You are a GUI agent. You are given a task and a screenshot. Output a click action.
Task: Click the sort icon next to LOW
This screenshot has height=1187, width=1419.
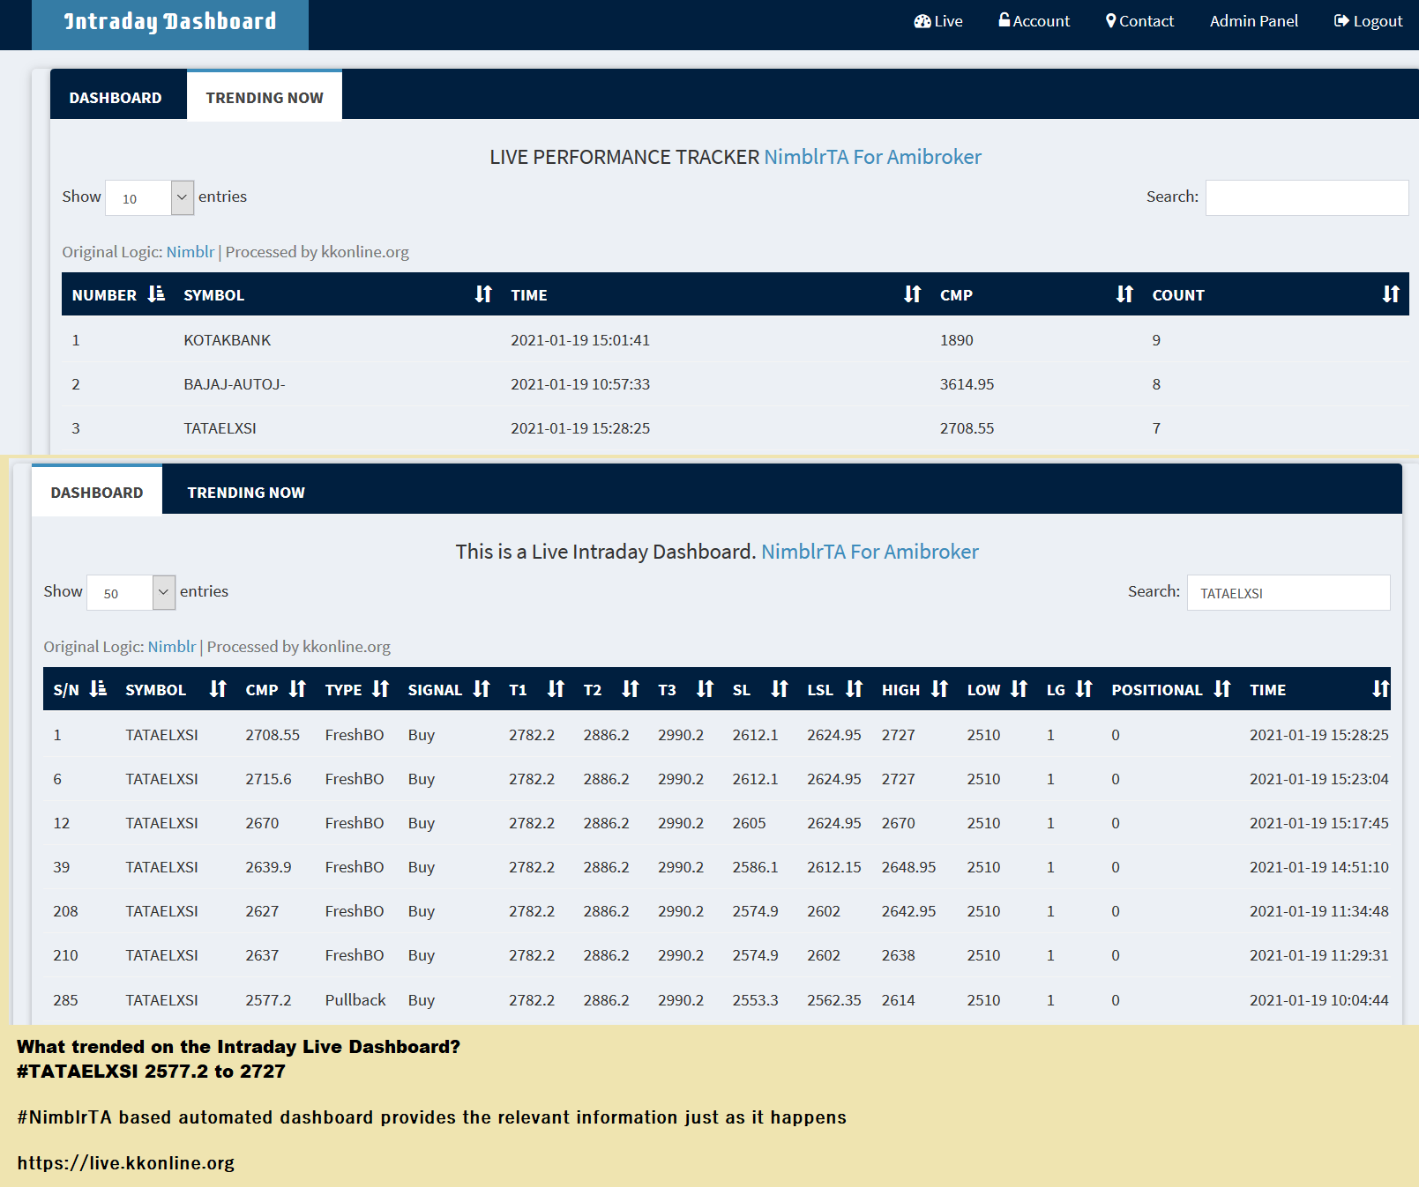(1019, 689)
